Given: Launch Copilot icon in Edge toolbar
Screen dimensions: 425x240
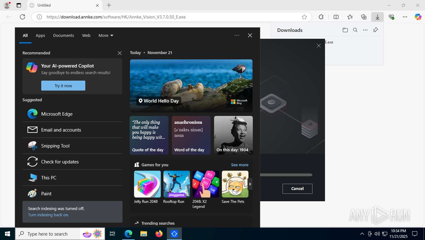Looking at the screenshot, I should coord(418,17).
